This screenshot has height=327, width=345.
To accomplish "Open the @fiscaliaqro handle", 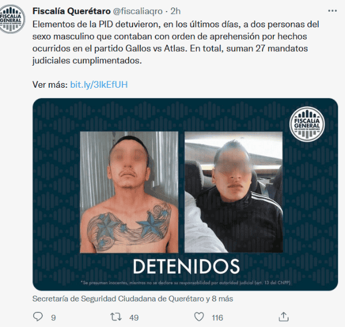I will coord(138,11).
